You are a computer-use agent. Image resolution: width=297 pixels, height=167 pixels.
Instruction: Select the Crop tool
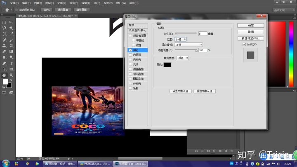click(4, 34)
